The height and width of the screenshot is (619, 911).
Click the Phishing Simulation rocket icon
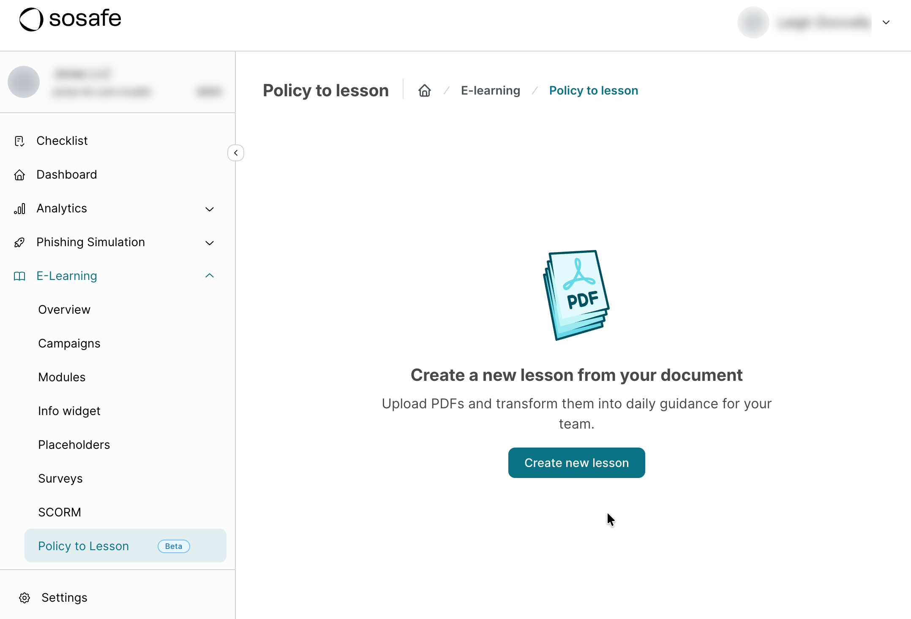coord(19,242)
